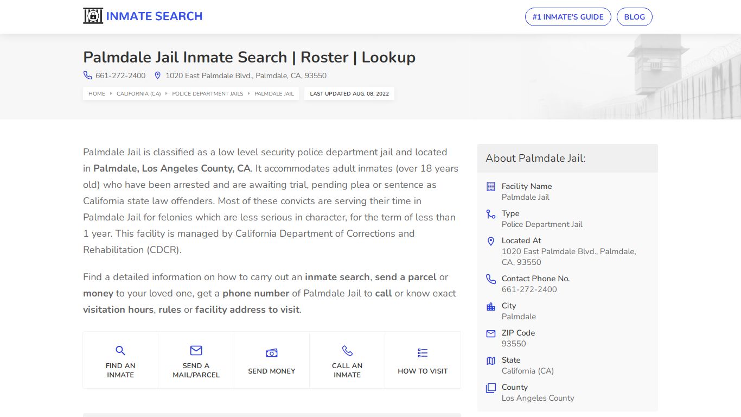Viewport: 741px width, 417px height.
Task: Open the Blog page
Action: tap(635, 17)
